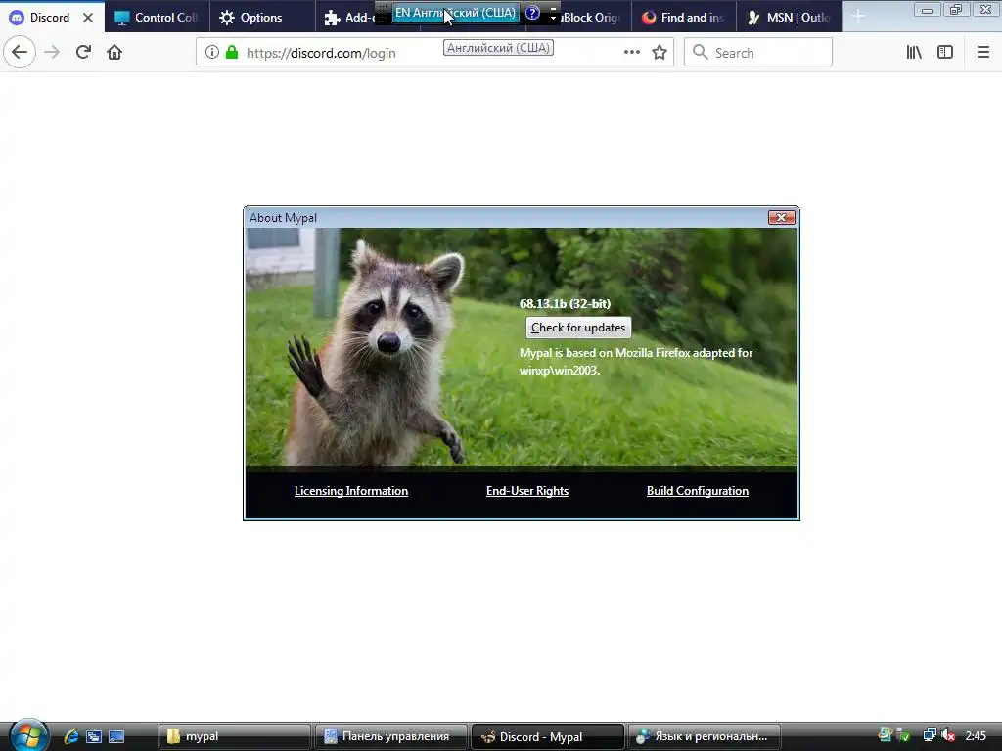
Task: Click network connection tray icon
Action: (930, 735)
